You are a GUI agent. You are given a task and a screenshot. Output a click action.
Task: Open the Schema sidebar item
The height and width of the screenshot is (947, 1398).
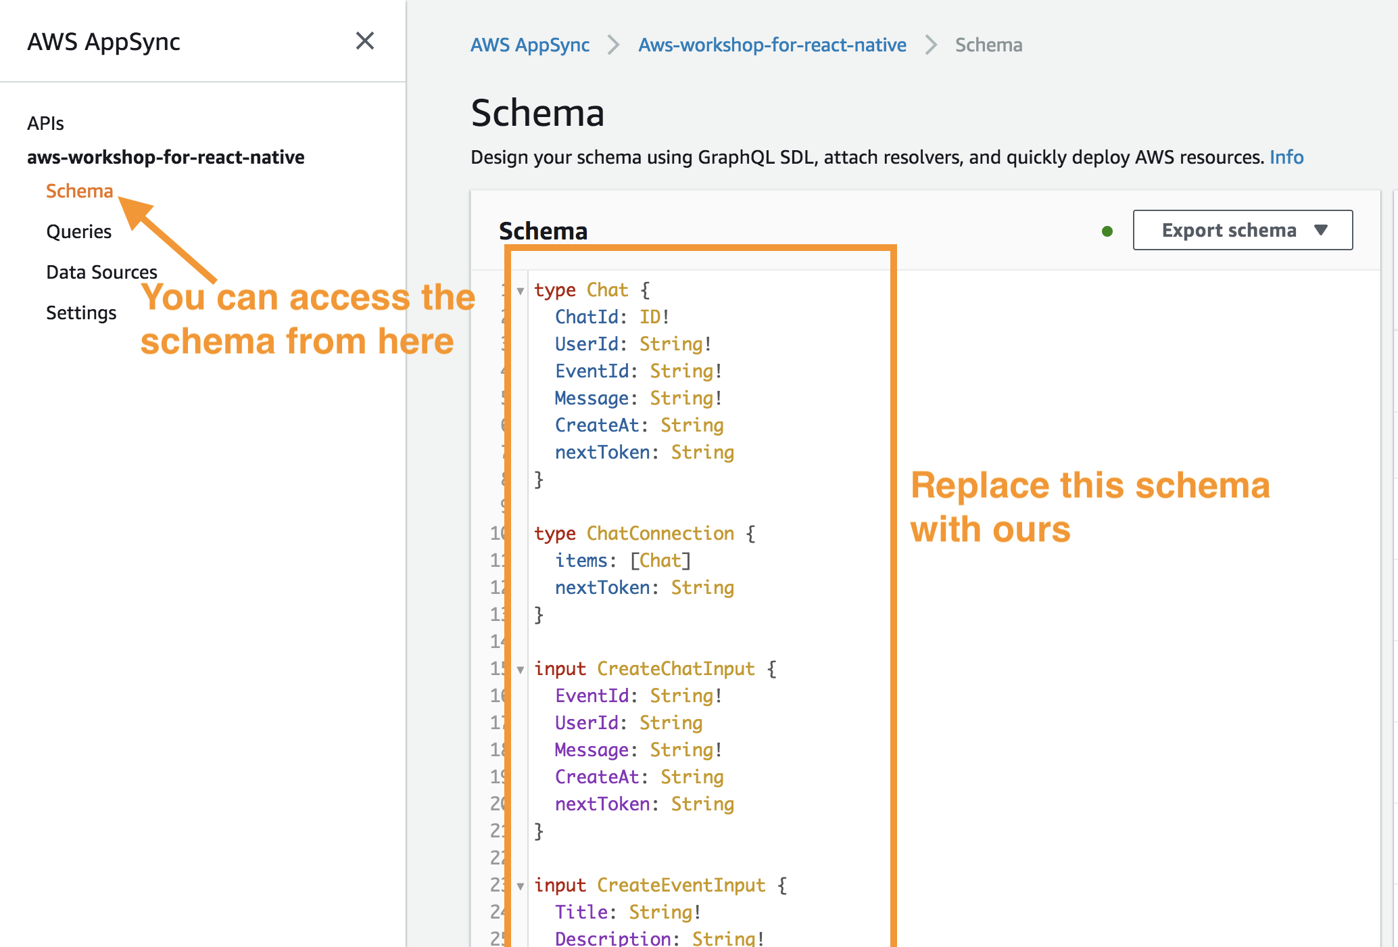79,191
